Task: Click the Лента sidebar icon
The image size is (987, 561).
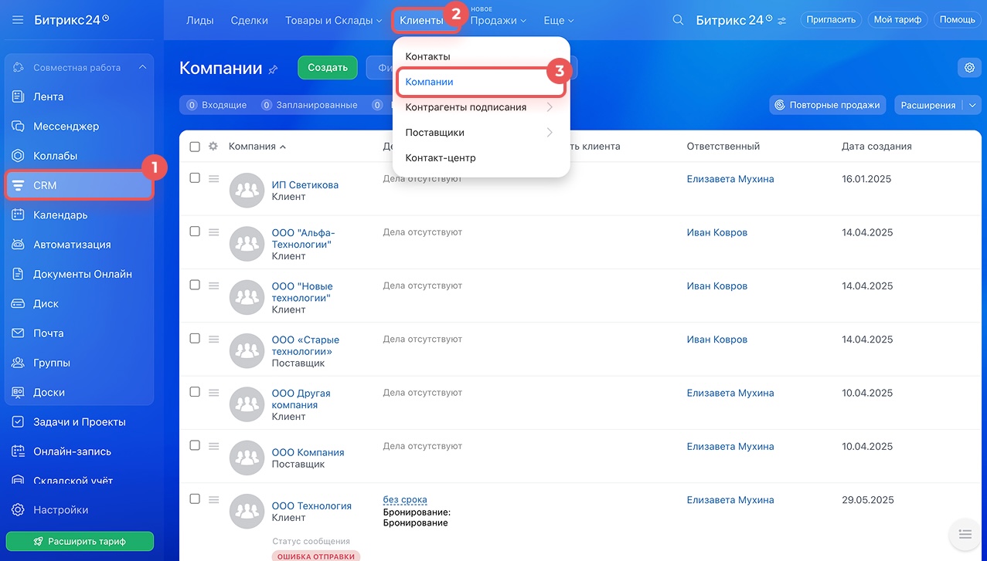Action: 19,96
